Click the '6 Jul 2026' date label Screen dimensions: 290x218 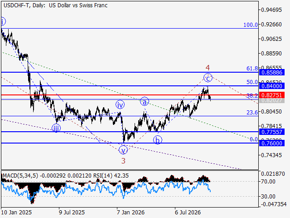coord(188,212)
